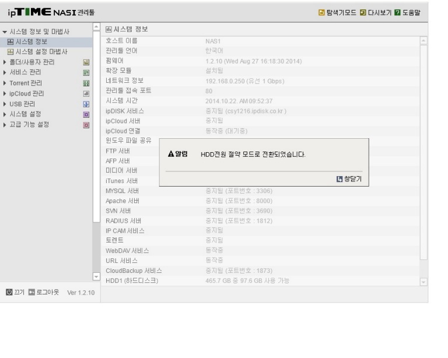Click the CloudBackup 서비스 row label
Viewport: 448px width, 358px height.
tap(134, 271)
